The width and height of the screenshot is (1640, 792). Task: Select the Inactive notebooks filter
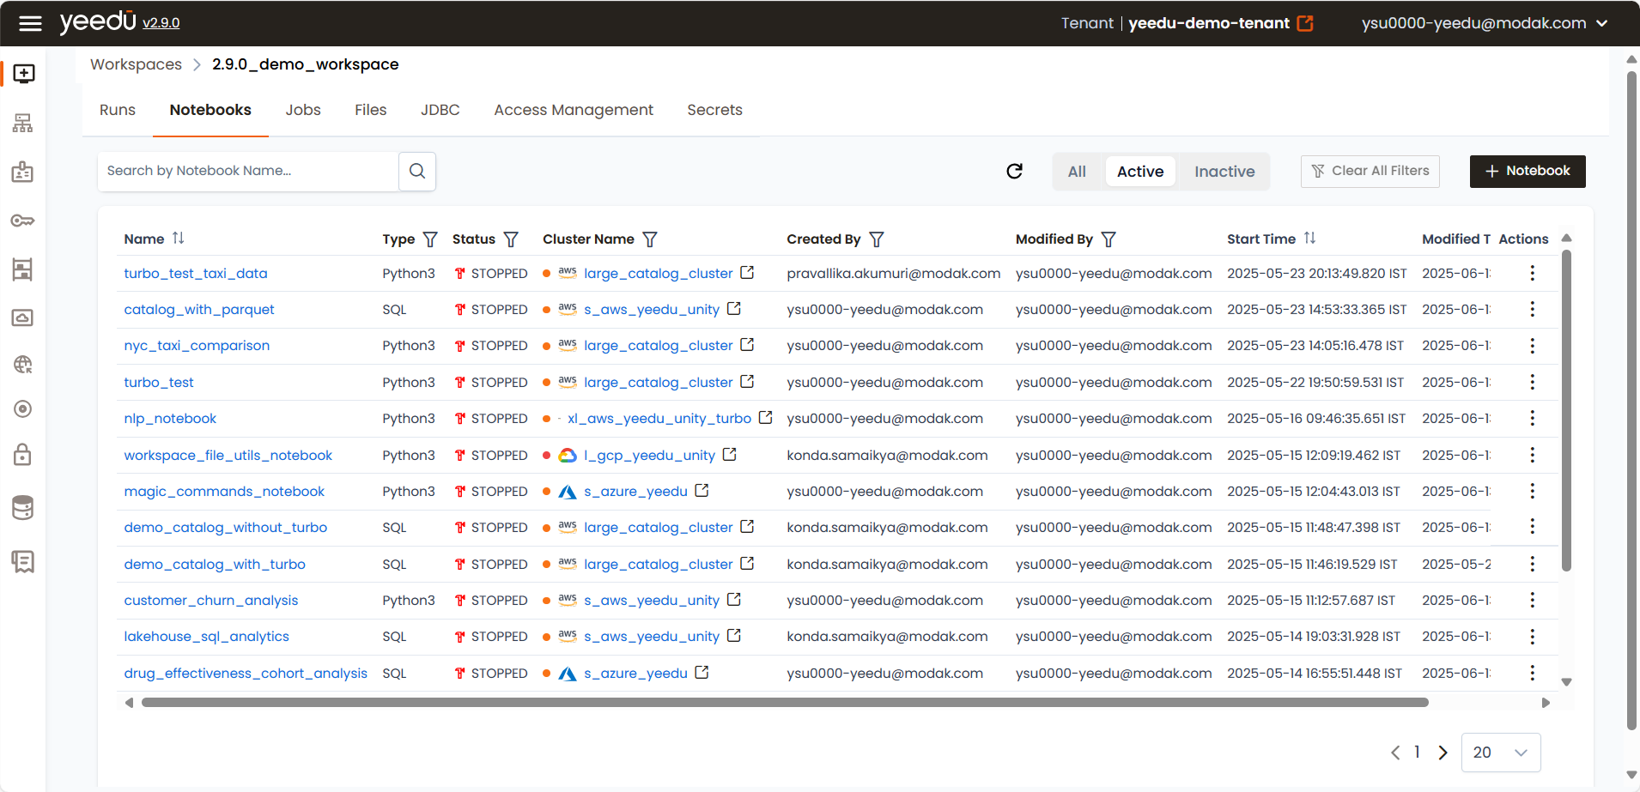1224,172
